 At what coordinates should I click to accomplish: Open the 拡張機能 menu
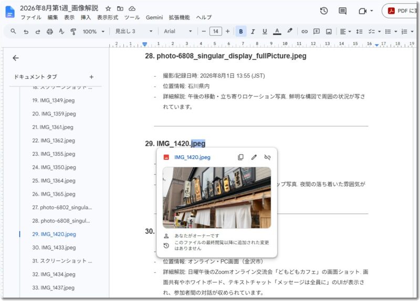179,17
